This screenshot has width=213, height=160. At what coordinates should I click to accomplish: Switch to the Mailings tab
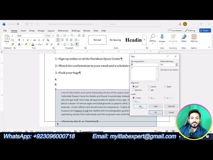tap(76, 31)
